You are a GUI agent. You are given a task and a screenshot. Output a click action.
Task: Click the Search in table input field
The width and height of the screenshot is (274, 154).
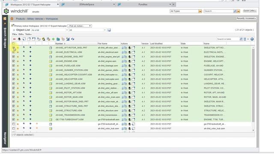pyautogui.click(x=228, y=39)
